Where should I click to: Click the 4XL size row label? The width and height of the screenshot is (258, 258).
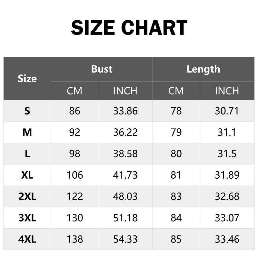point(27,239)
